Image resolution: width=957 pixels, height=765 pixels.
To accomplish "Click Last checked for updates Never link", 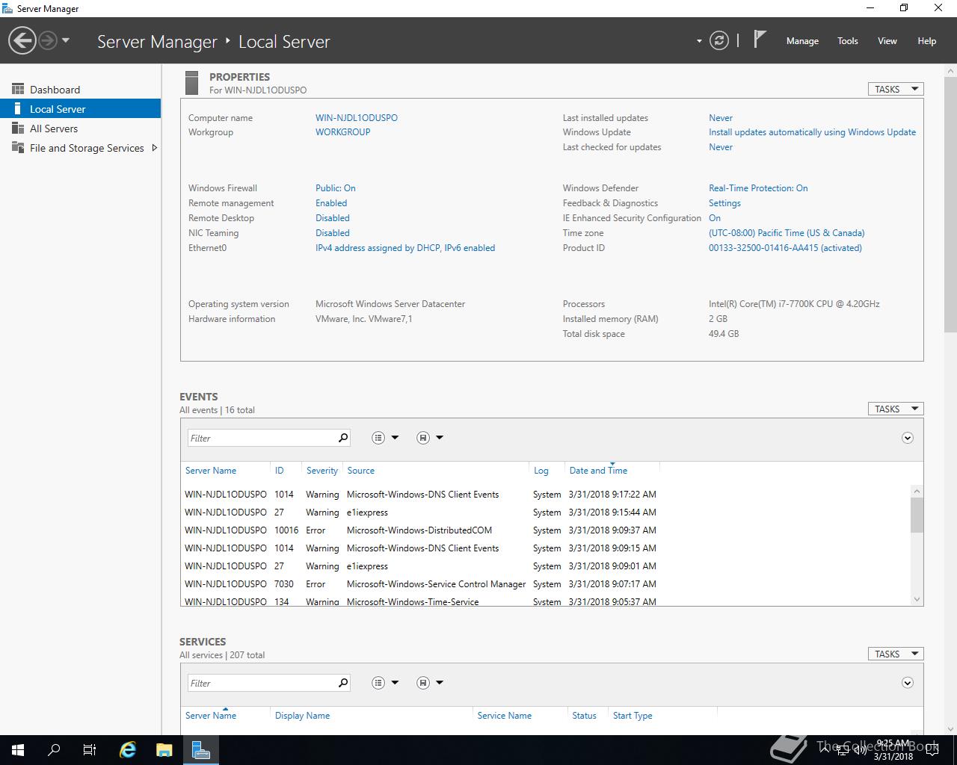I will click(721, 147).
